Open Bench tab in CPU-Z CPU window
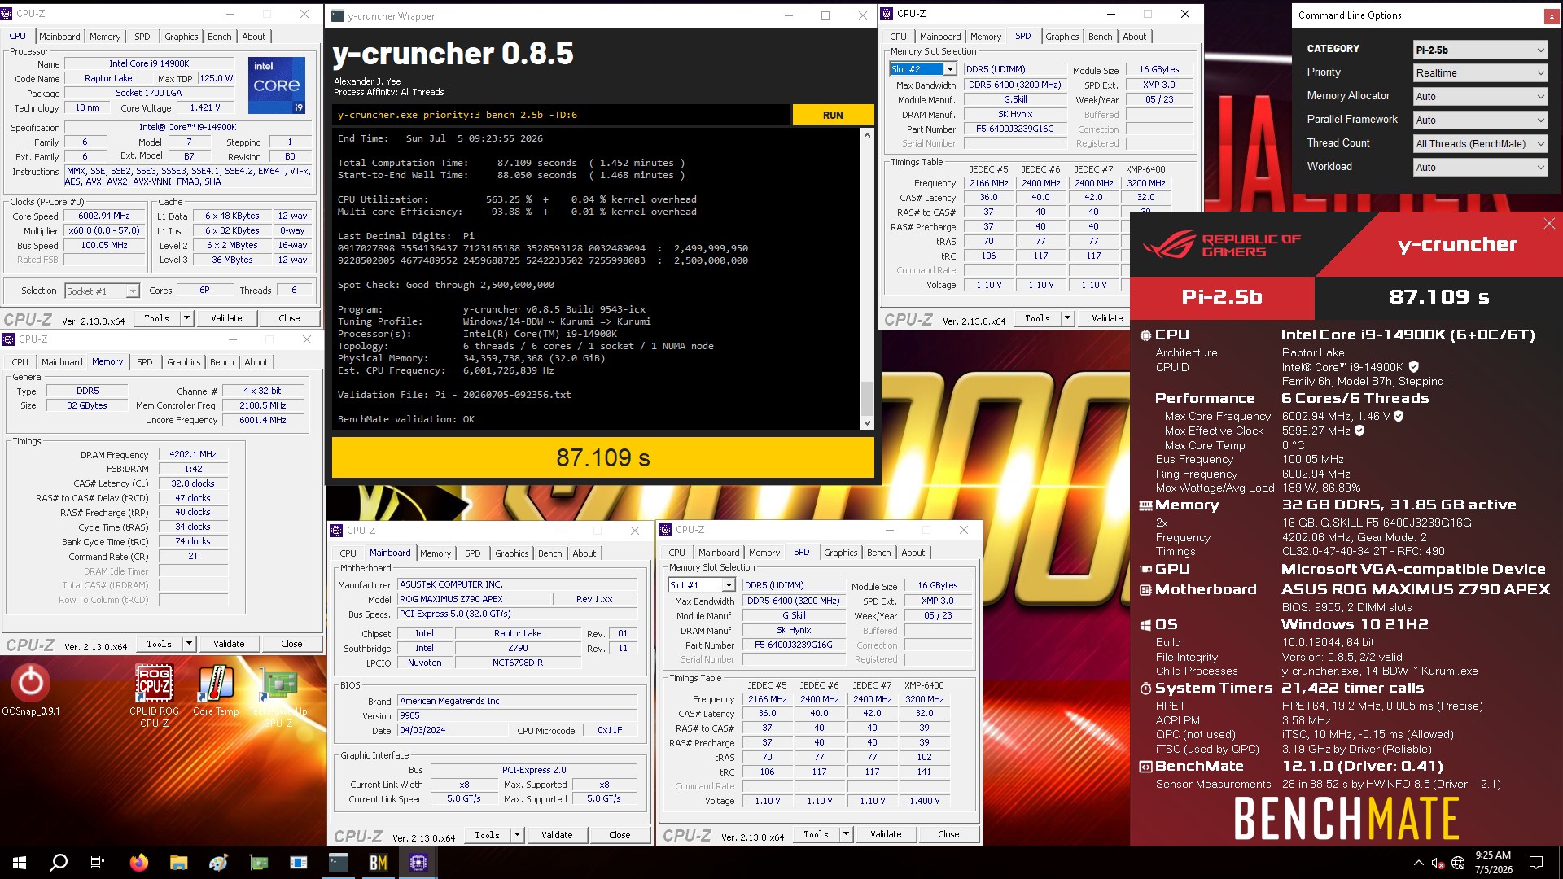The height and width of the screenshot is (879, 1563). [x=219, y=37]
